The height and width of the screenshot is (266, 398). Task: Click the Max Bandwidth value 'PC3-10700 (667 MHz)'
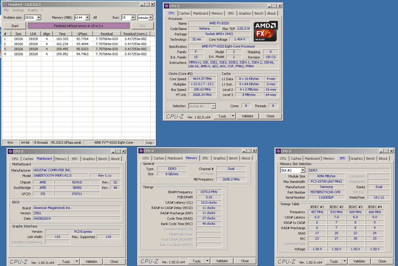point(327,182)
